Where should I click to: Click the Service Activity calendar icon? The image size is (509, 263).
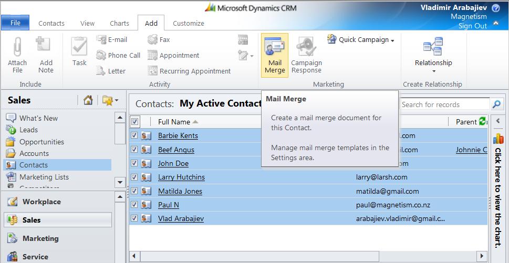tap(243, 39)
